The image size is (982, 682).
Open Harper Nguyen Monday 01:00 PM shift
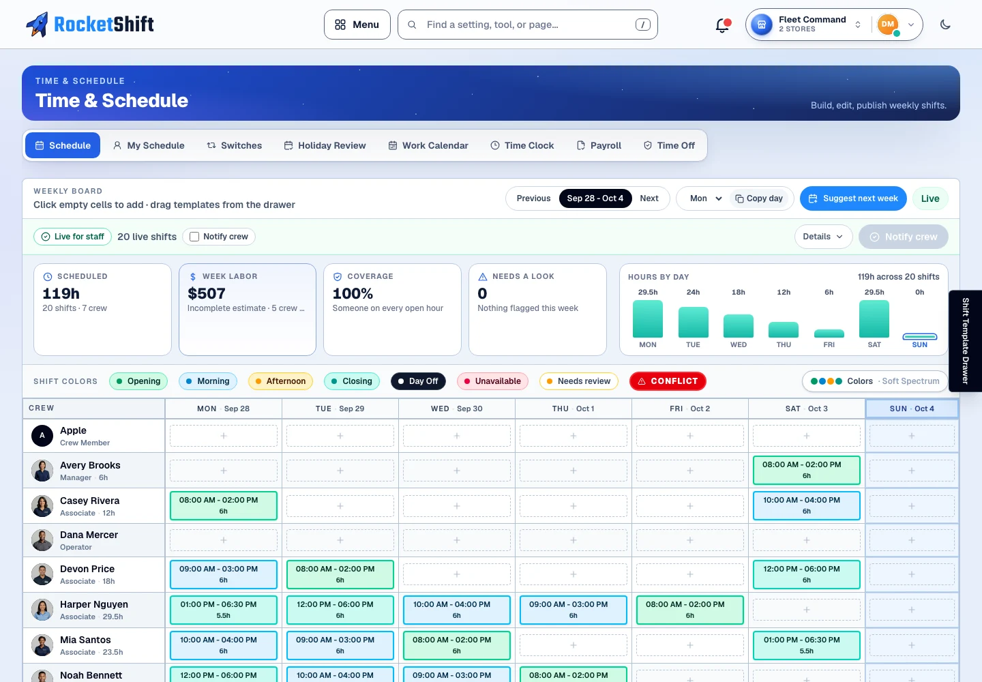pyautogui.click(x=224, y=610)
